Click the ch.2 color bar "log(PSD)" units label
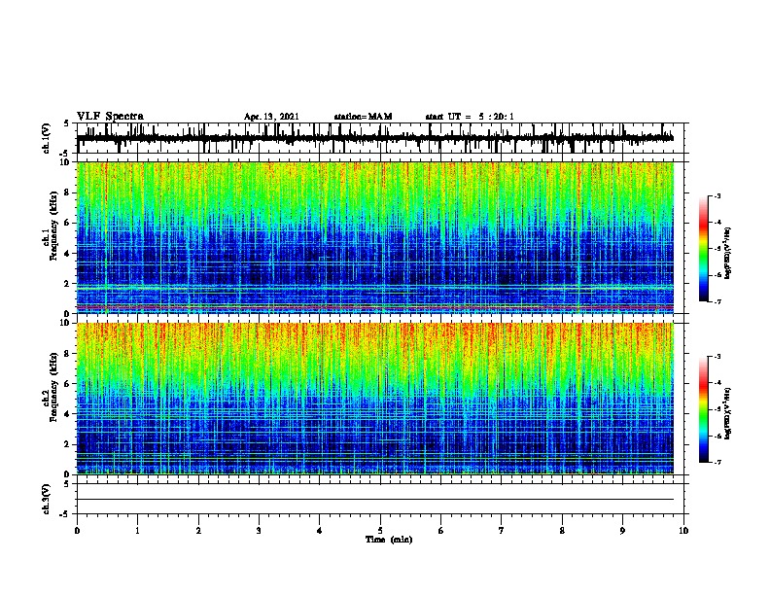Screen dimensions: 770x595 (x=727, y=413)
